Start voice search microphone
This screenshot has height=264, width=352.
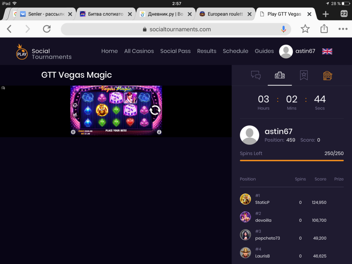click(283, 29)
